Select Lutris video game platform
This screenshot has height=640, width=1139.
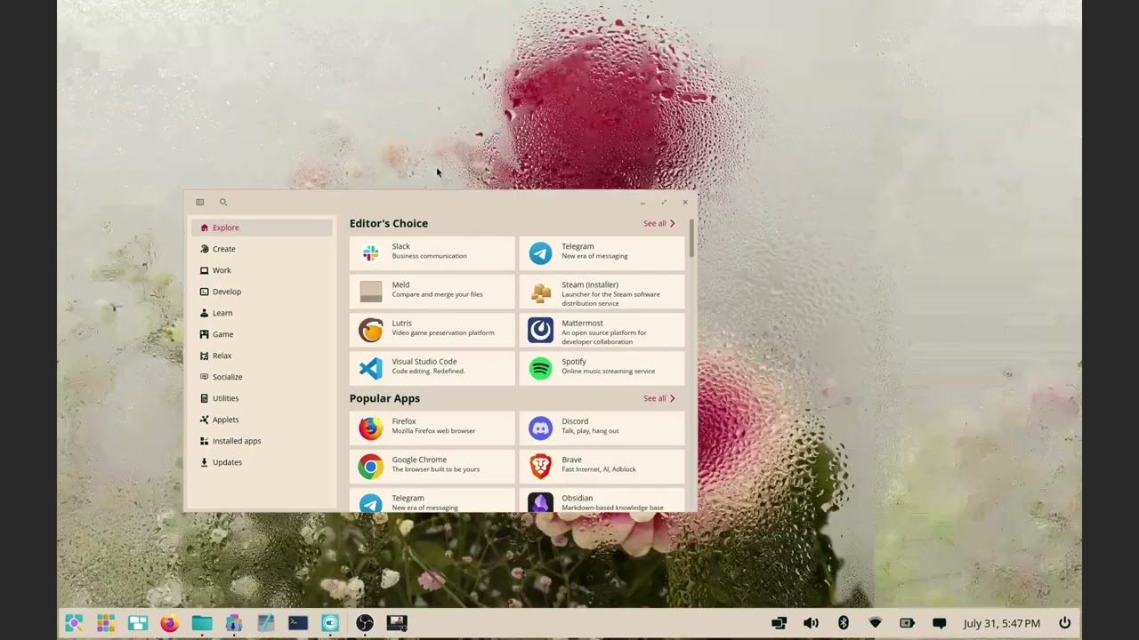coord(432,330)
